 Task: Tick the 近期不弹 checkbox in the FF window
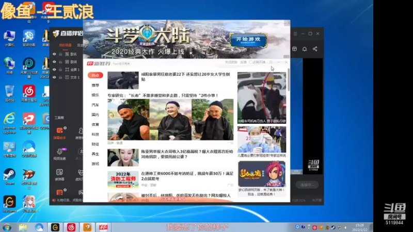tap(250, 62)
